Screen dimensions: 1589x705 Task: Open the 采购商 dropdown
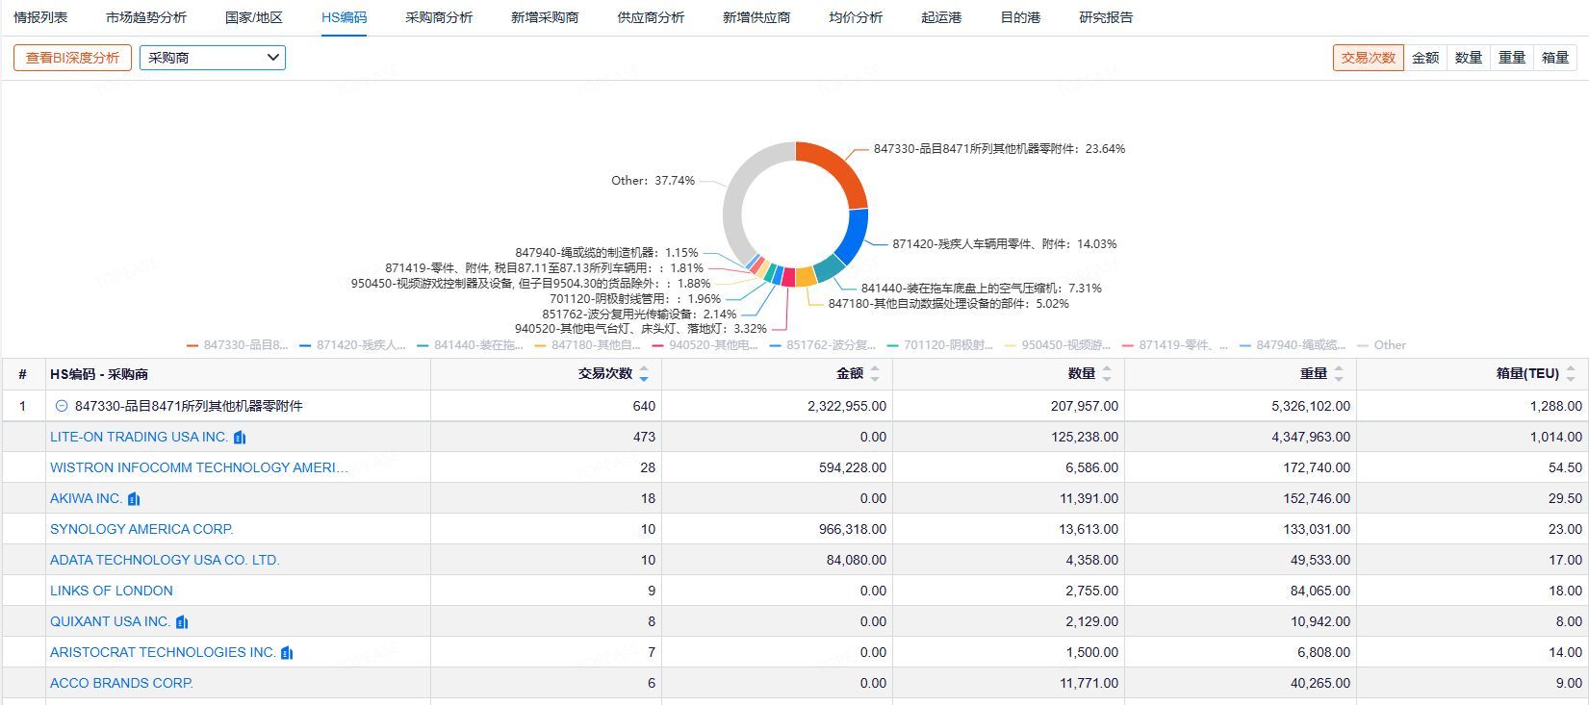(x=213, y=58)
